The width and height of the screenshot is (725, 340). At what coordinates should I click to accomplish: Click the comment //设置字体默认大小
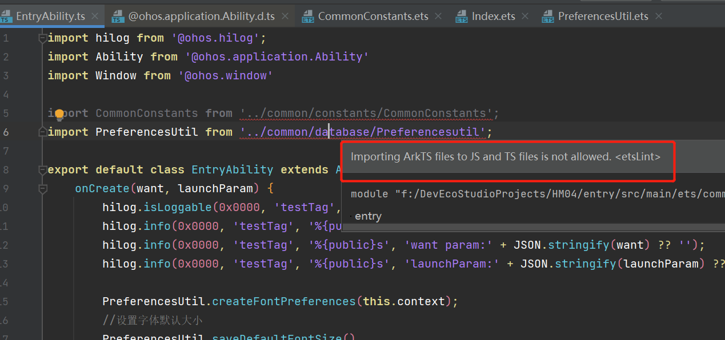pyautogui.click(x=153, y=321)
